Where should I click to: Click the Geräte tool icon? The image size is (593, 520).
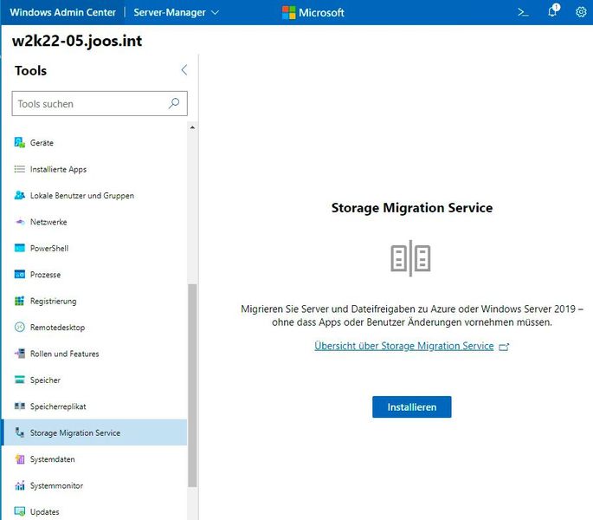[x=20, y=143]
